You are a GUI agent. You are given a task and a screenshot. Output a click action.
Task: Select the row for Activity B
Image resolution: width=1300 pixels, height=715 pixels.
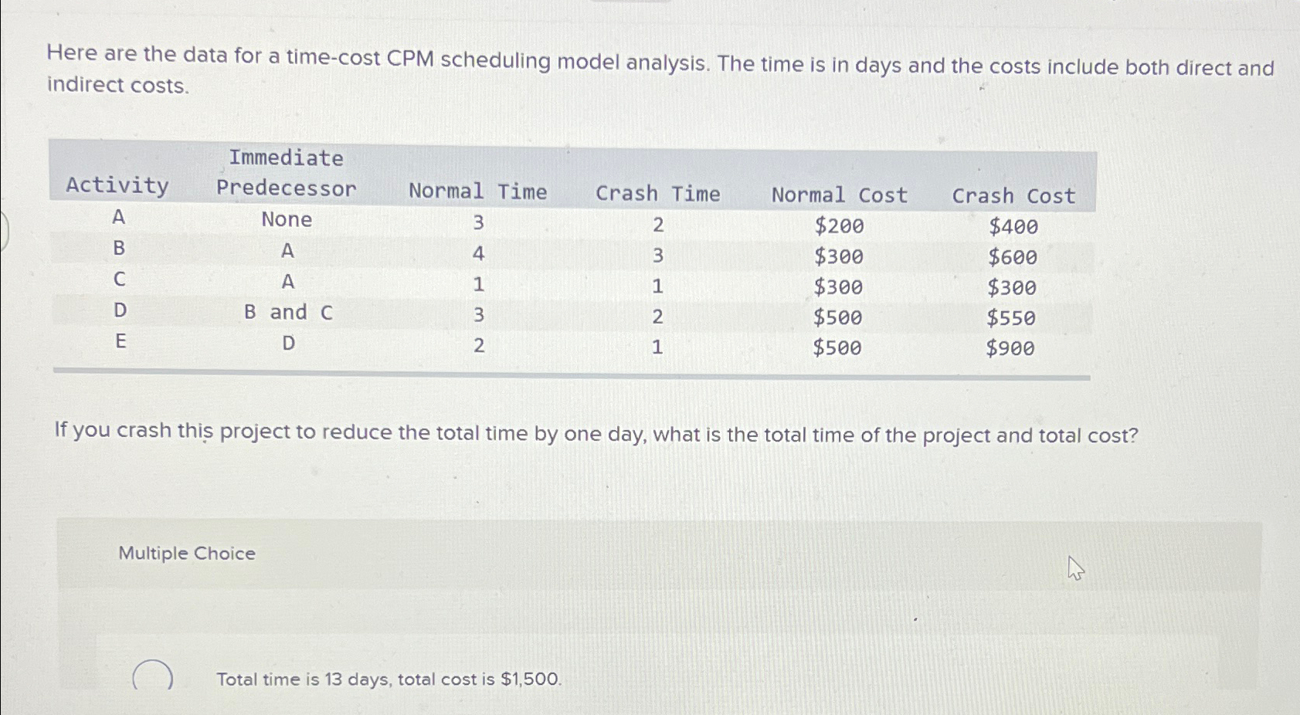[120, 252]
